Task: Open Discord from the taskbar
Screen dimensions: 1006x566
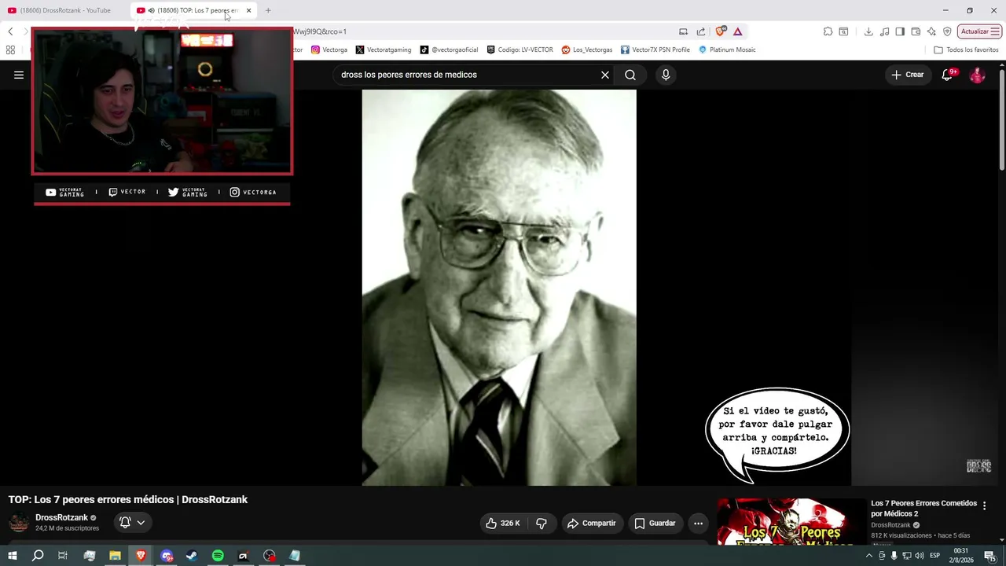Action: (167, 556)
